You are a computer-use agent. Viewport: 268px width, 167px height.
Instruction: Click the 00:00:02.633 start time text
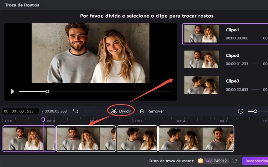(x=237, y=89)
